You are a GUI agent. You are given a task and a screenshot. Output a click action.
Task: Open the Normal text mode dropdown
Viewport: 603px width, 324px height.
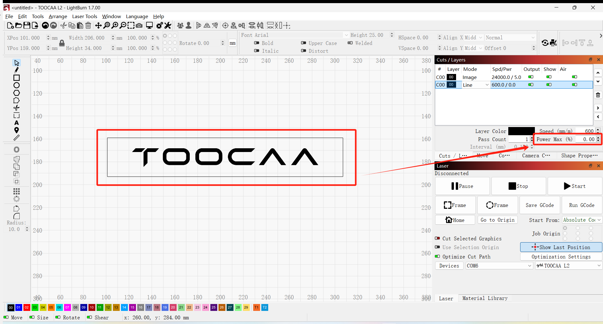[510, 37]
